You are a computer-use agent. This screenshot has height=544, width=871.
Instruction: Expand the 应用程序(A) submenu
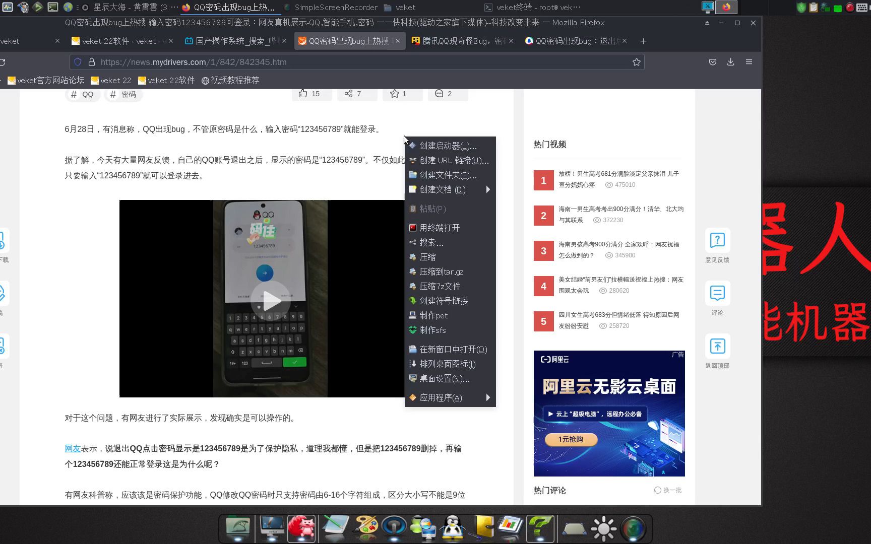[x=450, y=397]
